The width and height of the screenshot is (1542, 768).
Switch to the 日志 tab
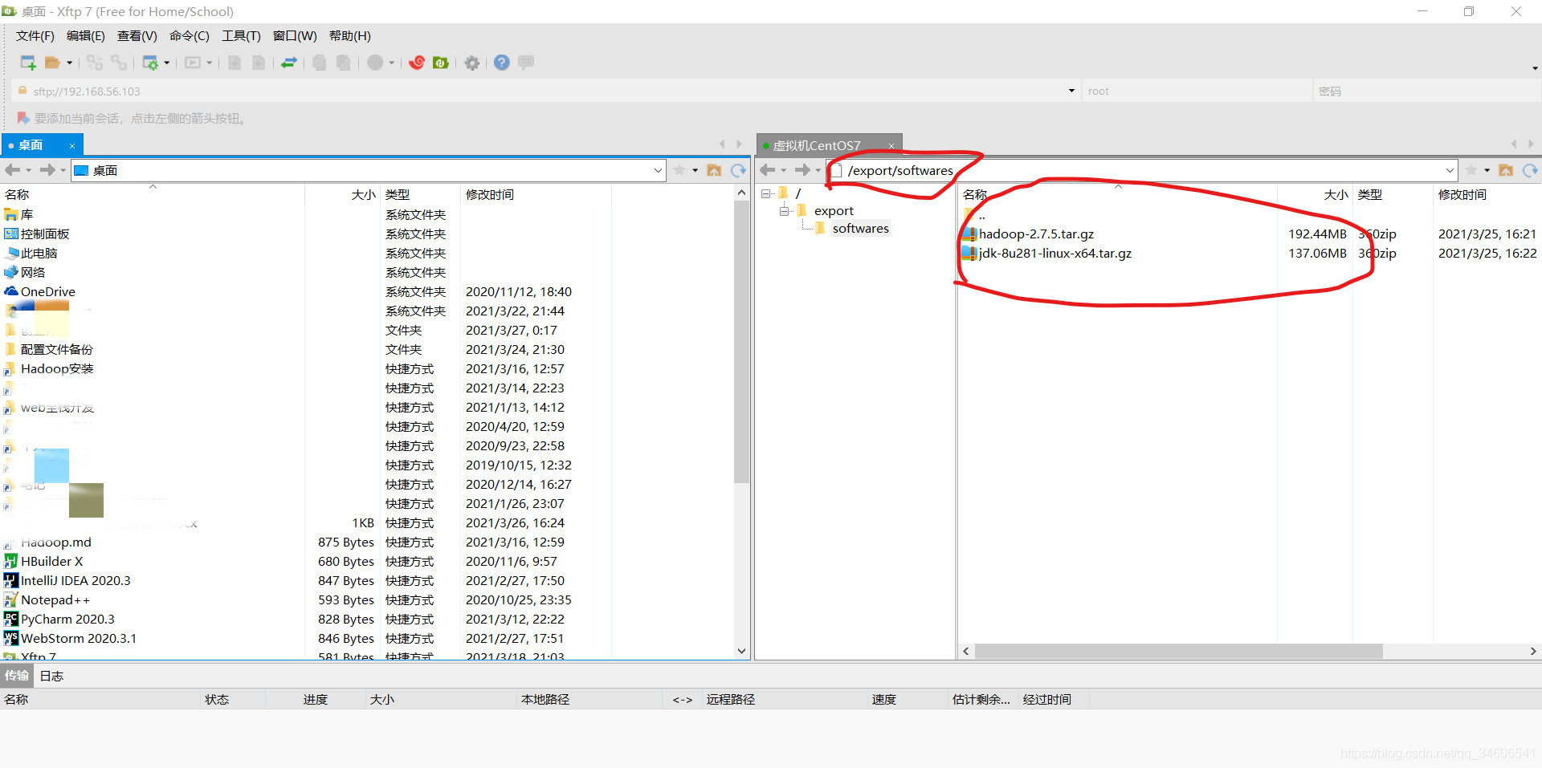click(x=51, y=676)
